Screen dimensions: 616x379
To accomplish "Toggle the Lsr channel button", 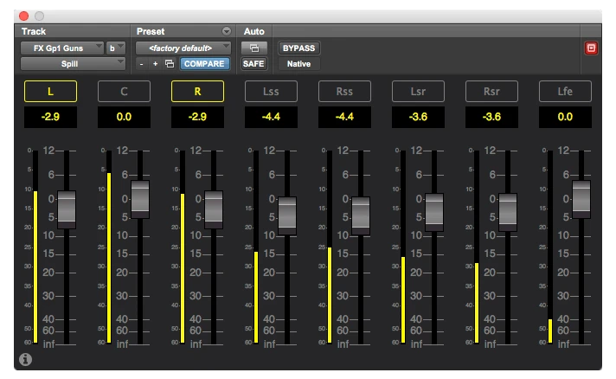I will [418, 91].
